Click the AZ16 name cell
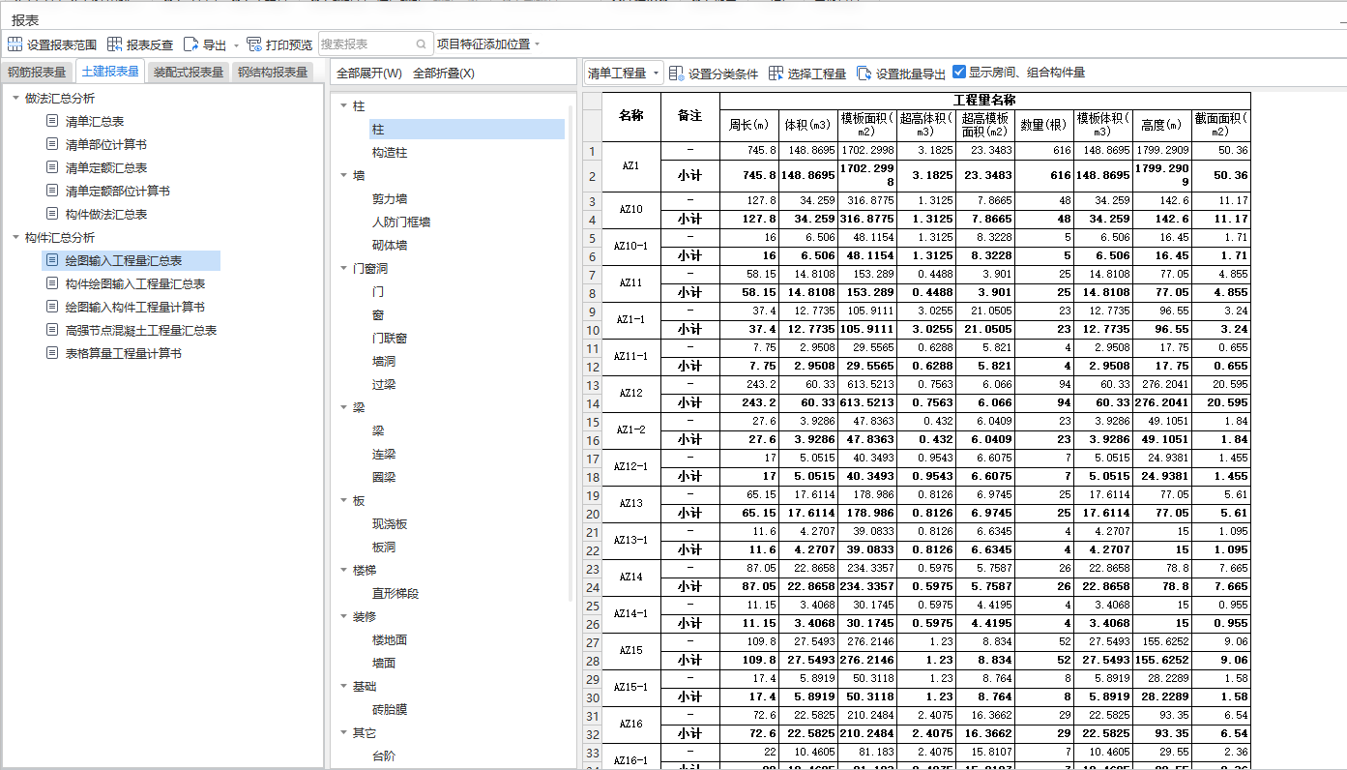Screen dimensions: 1347x770 pyautogui.click(x=630, y=725)
